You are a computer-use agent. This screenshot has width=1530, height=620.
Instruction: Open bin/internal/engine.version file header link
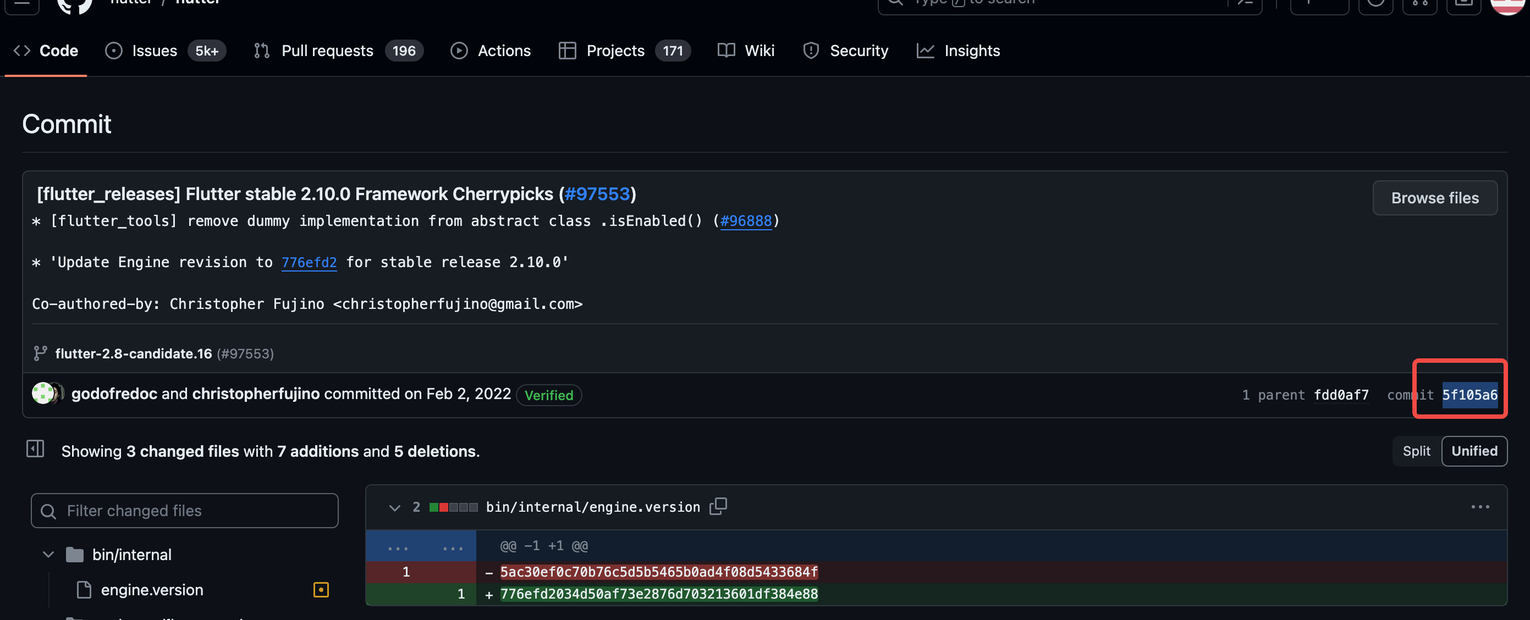coord(592,507)
